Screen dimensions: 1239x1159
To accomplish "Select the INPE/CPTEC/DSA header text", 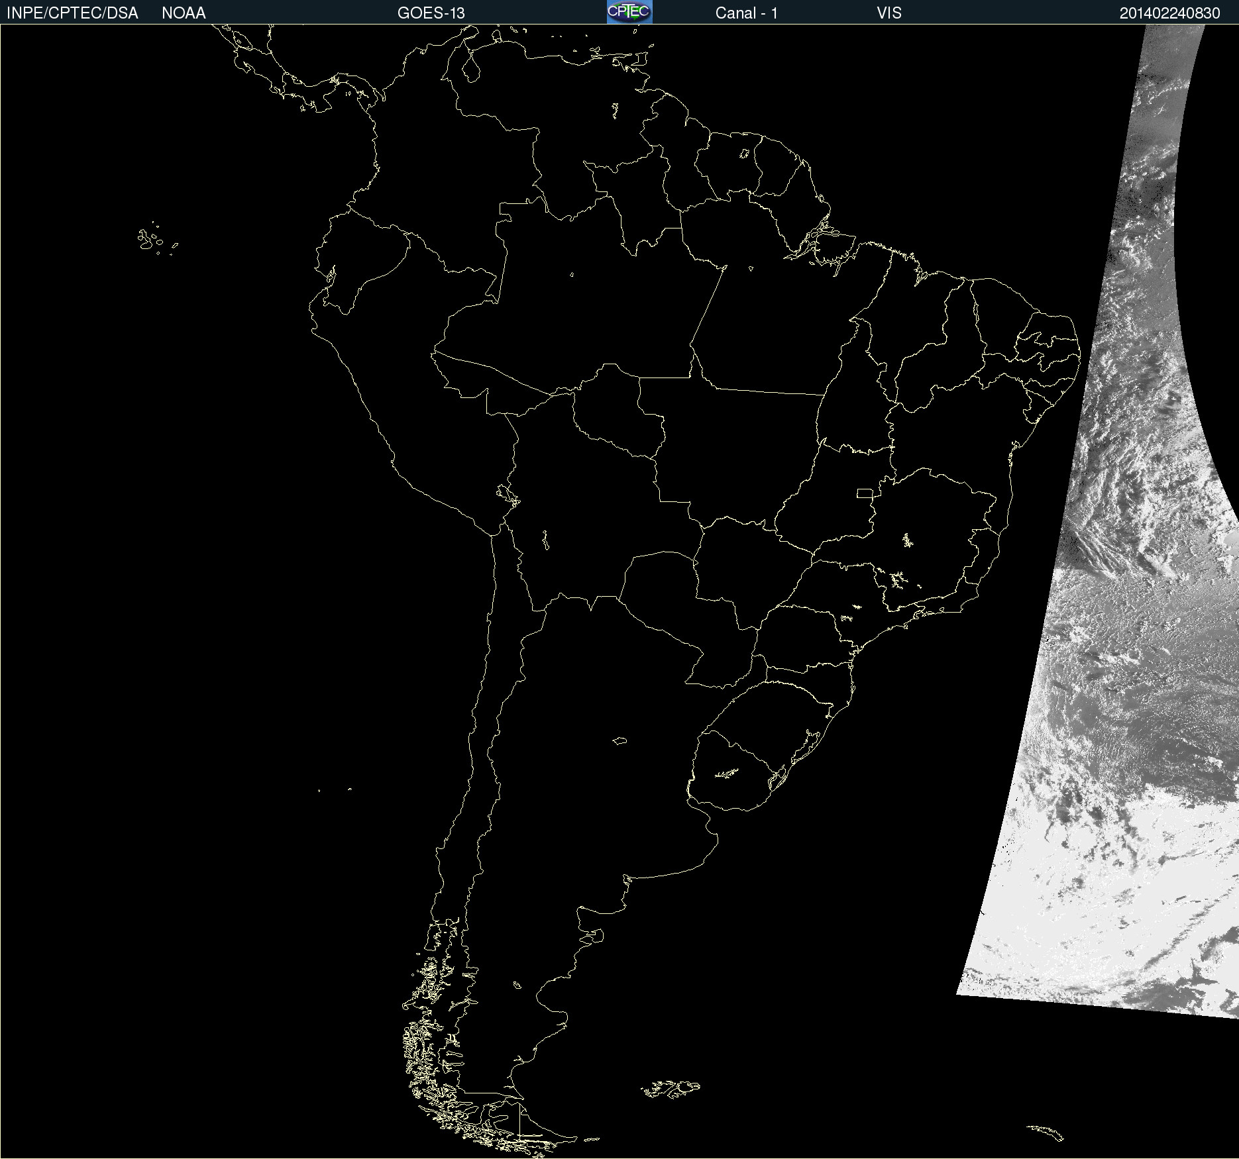I will point(72,13).
